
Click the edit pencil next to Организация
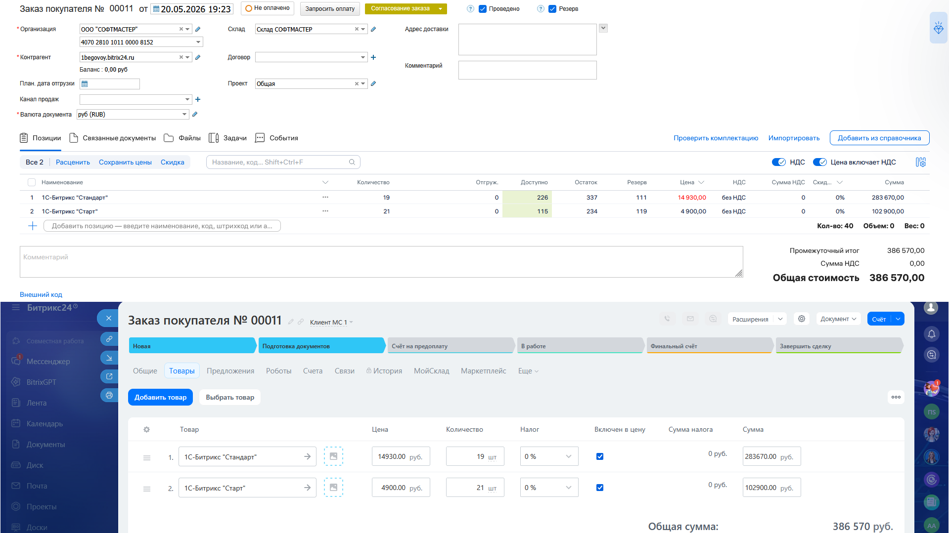tap(198, 29)
